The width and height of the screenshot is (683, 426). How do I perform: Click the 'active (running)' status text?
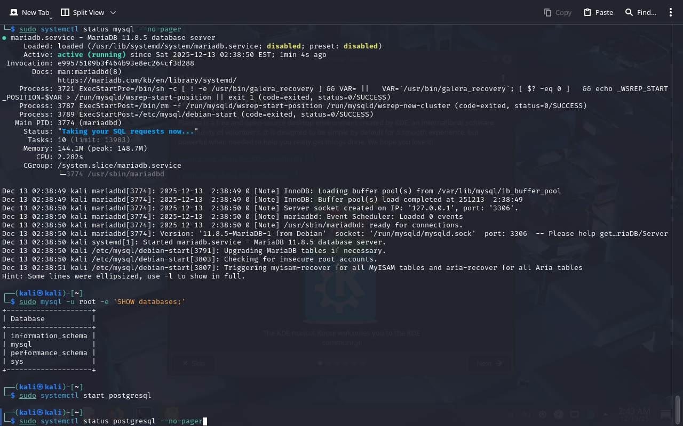coord(92,55)
